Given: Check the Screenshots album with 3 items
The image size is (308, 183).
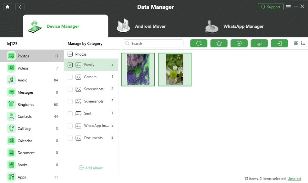Looking at the screenshot, I should click(x=70, y=102).
